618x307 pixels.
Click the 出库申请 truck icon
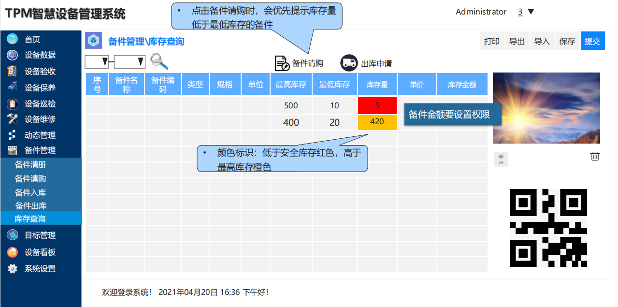[349, 63]
